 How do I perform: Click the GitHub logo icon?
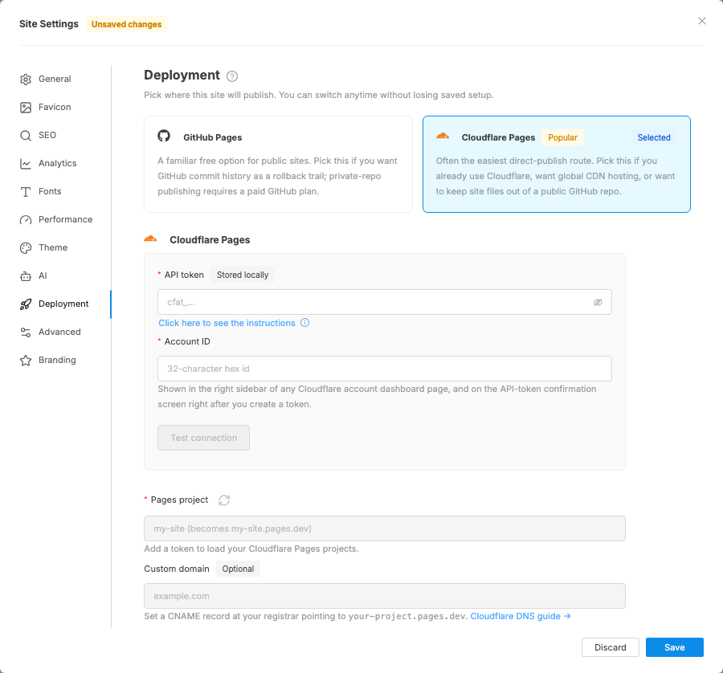164,136
